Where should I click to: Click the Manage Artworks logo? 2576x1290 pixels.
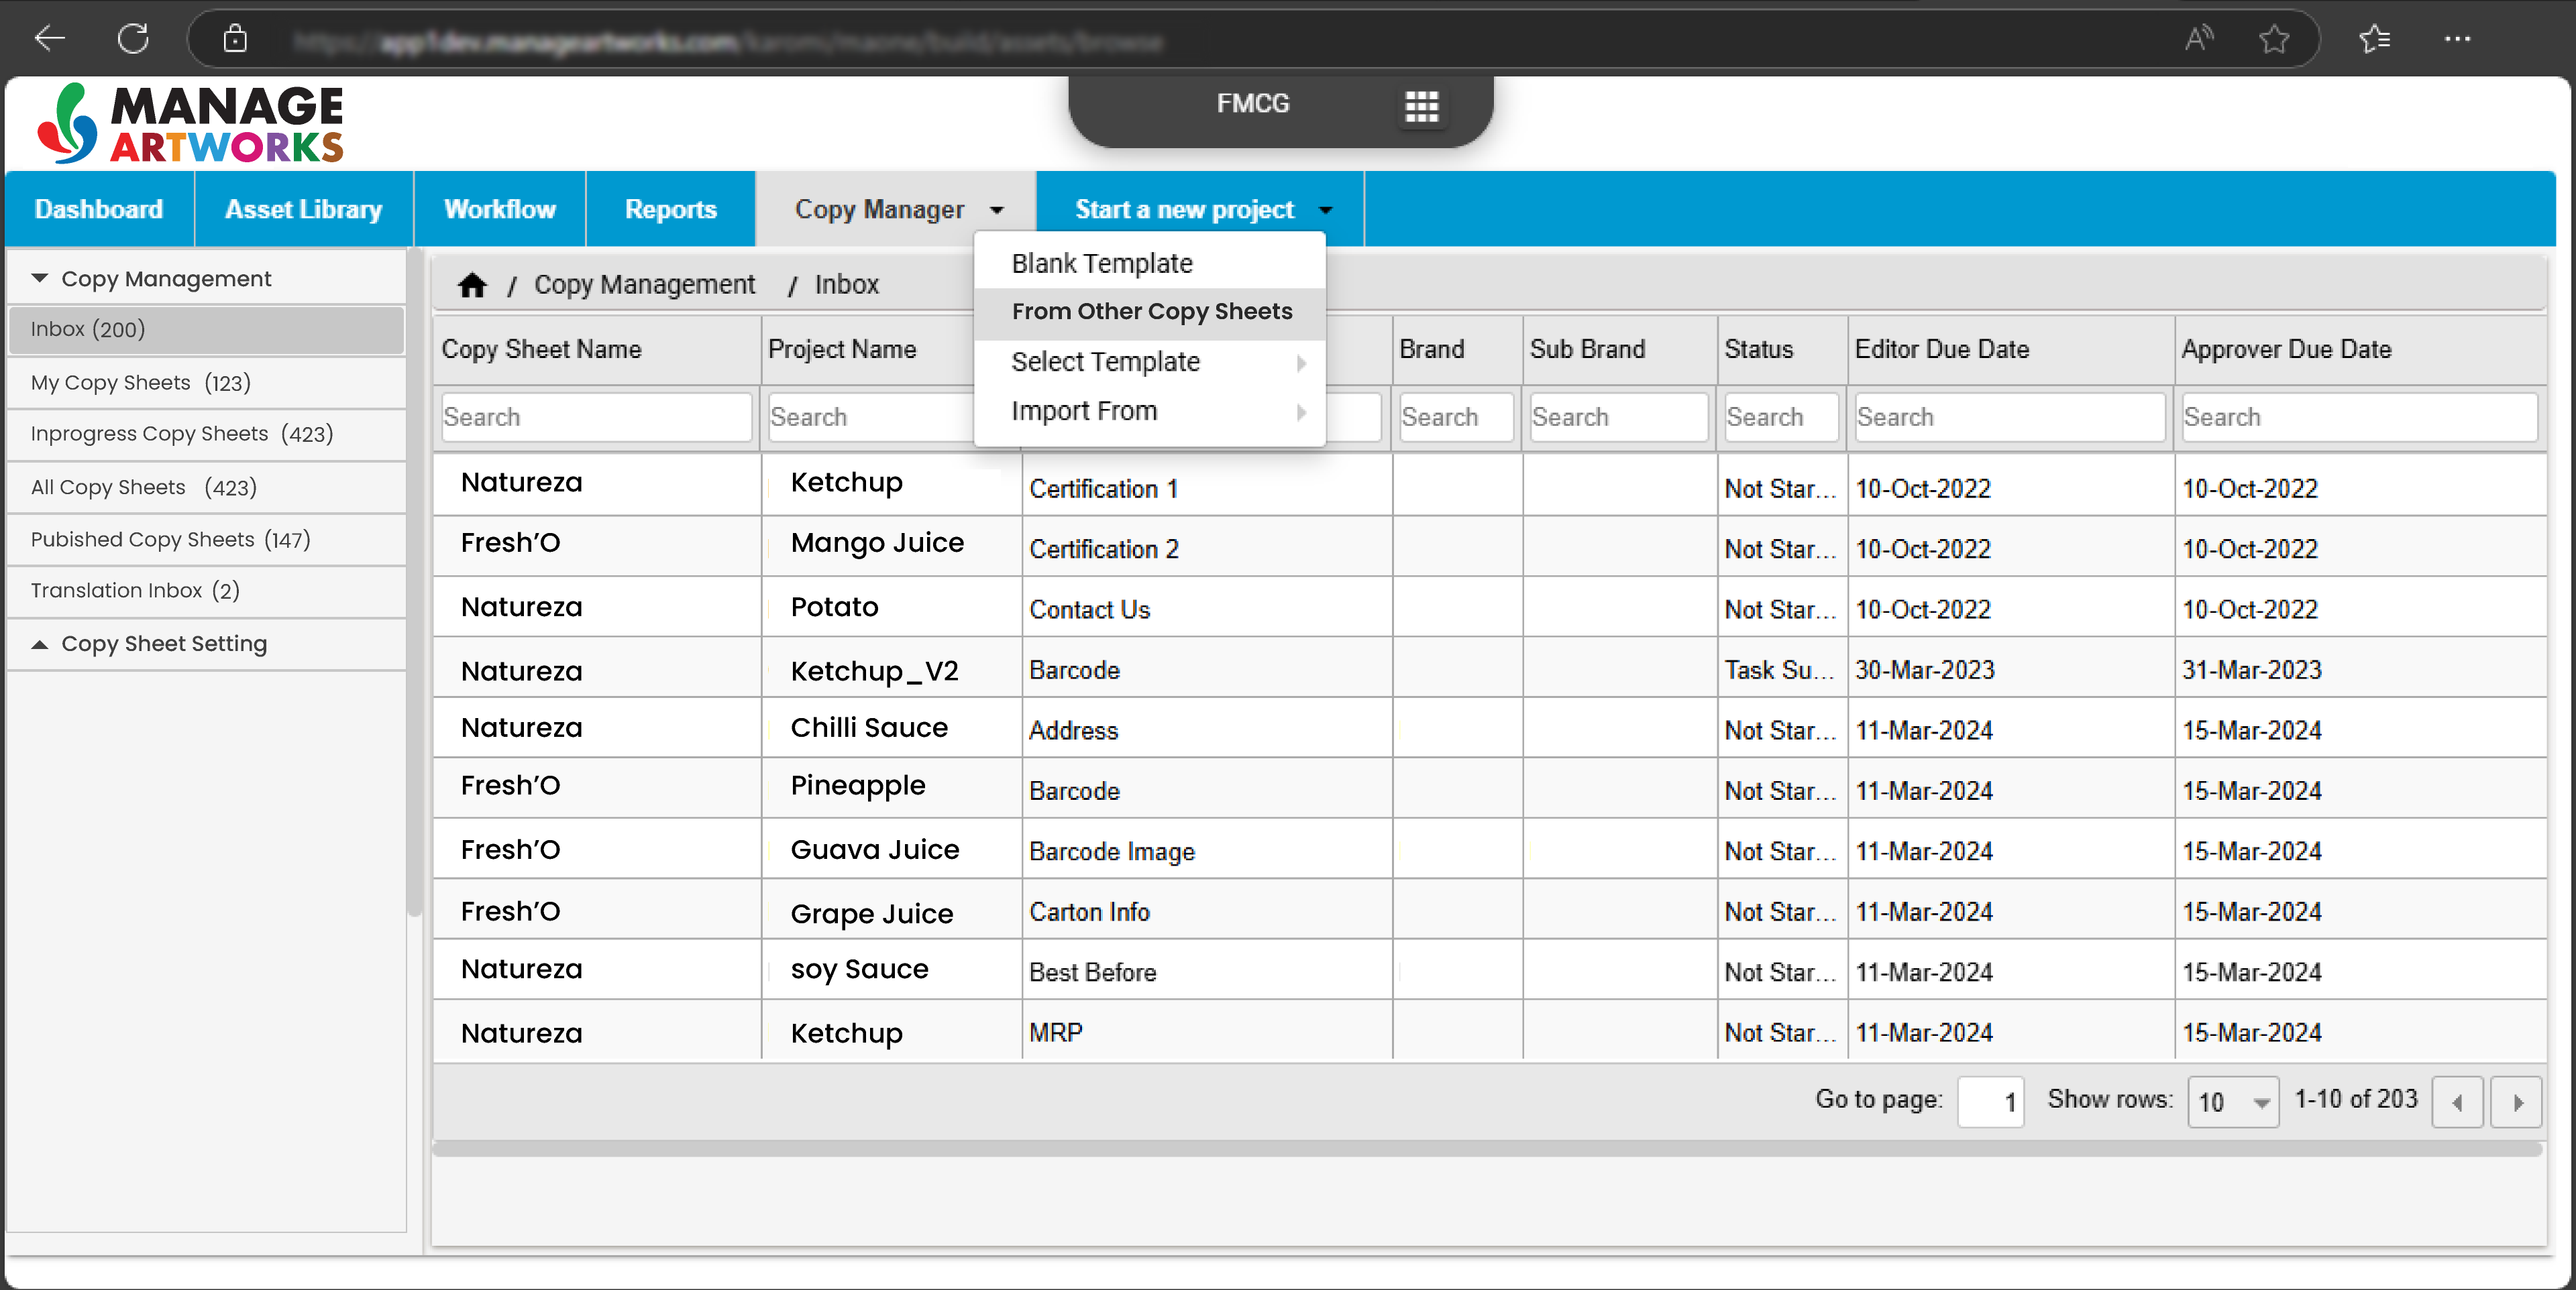(190, 123)
